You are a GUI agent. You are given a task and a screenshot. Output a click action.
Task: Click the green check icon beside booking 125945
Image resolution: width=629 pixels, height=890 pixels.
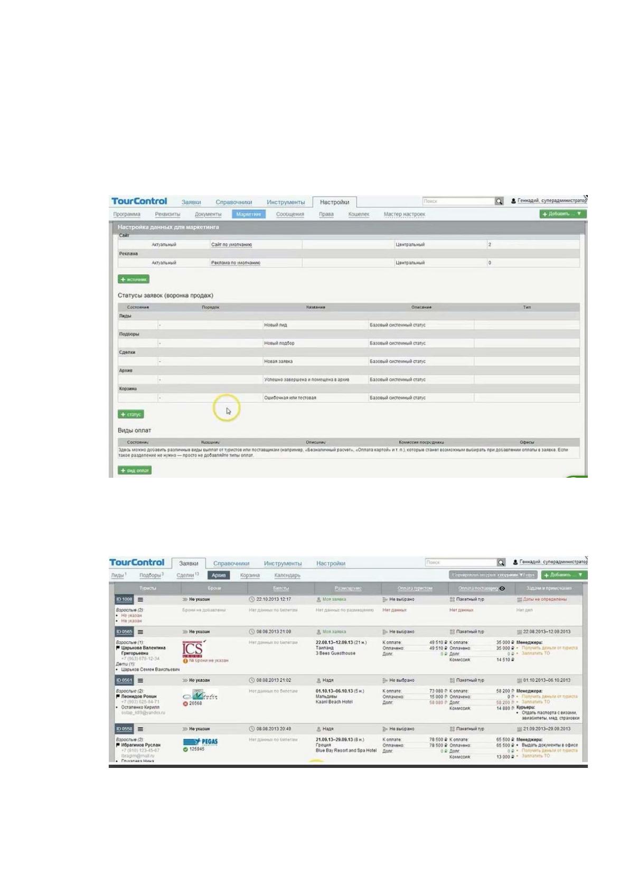click(x=185, y=749)
